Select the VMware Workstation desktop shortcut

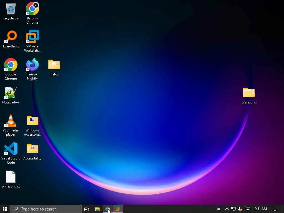32,41
